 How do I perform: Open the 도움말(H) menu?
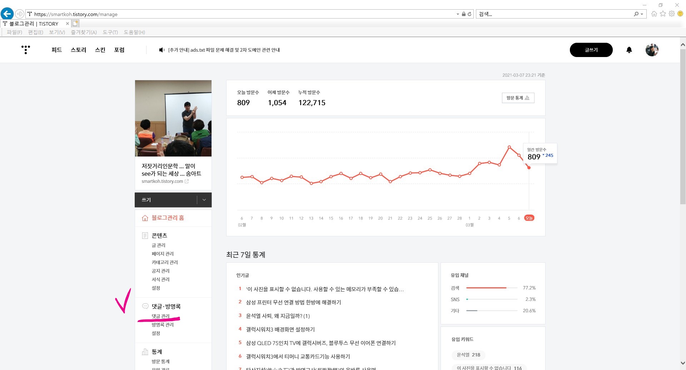coord(134,32)
